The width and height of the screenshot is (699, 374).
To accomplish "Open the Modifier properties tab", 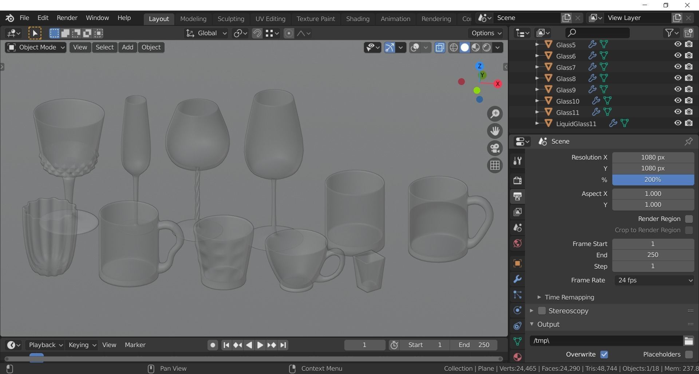I will point(517,279).
